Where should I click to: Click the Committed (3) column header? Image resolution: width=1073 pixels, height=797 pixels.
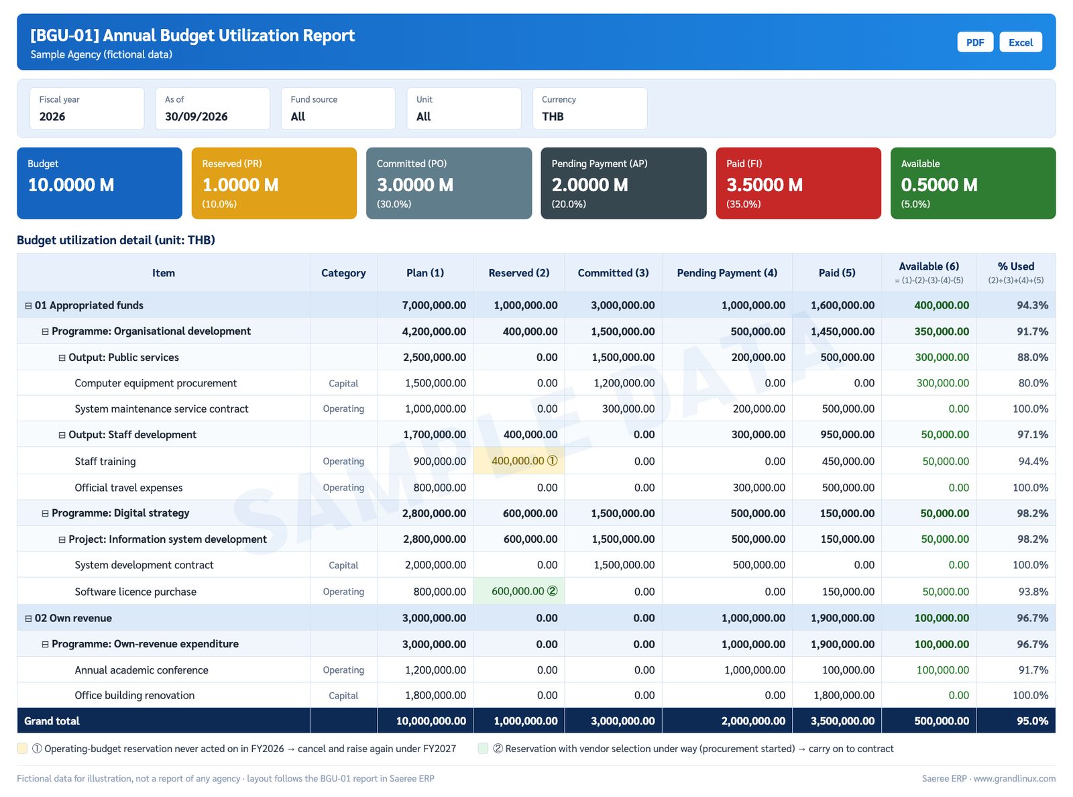(614, 272)
